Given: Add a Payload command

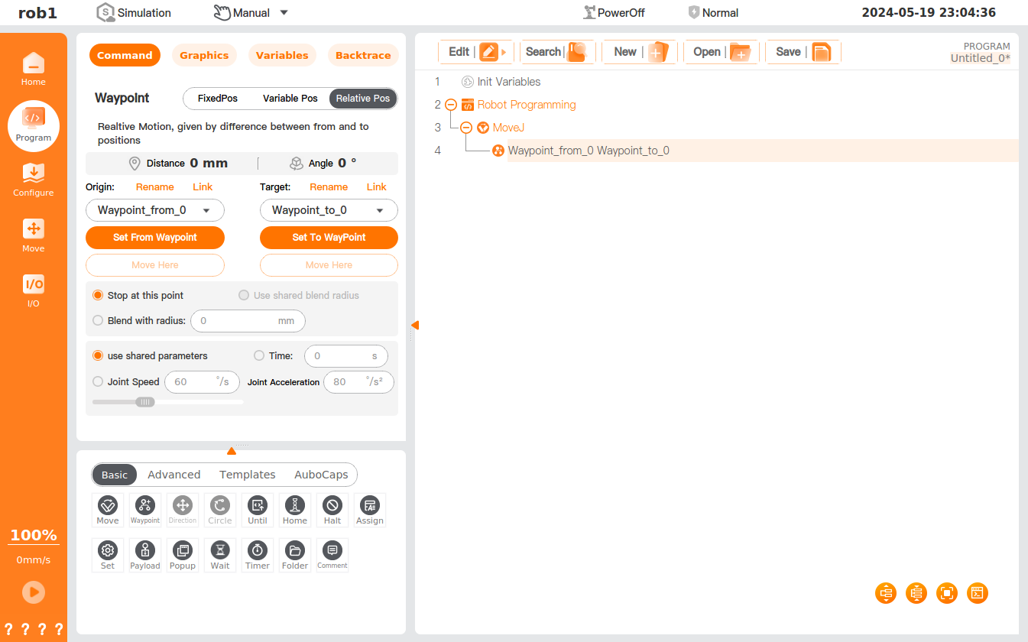Looking at the screenshot, I should tap(145, 554).
